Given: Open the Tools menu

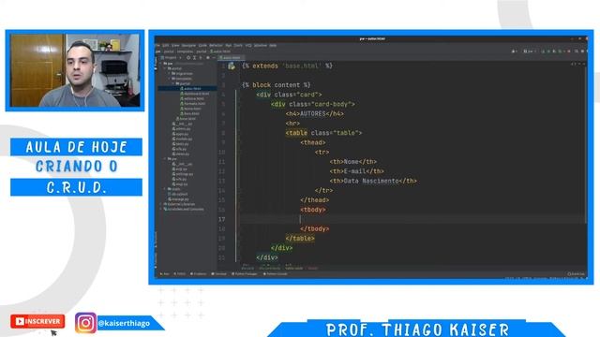Looking at the screenshot, I should (x=238, y=45).
